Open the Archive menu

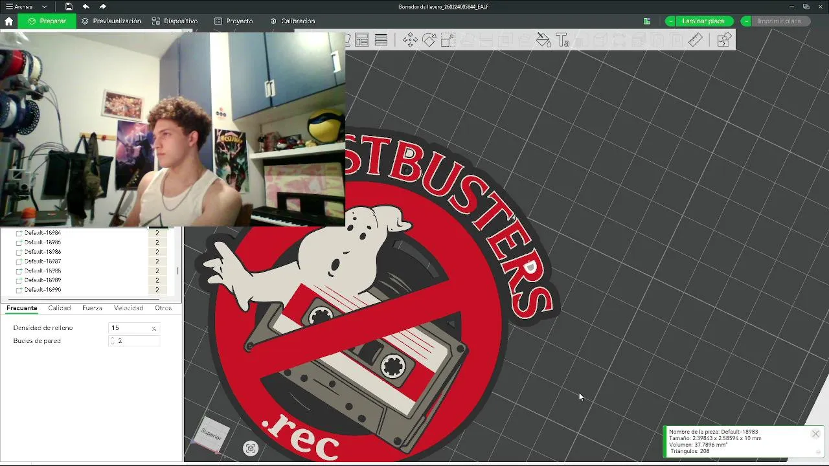(19, 6)
